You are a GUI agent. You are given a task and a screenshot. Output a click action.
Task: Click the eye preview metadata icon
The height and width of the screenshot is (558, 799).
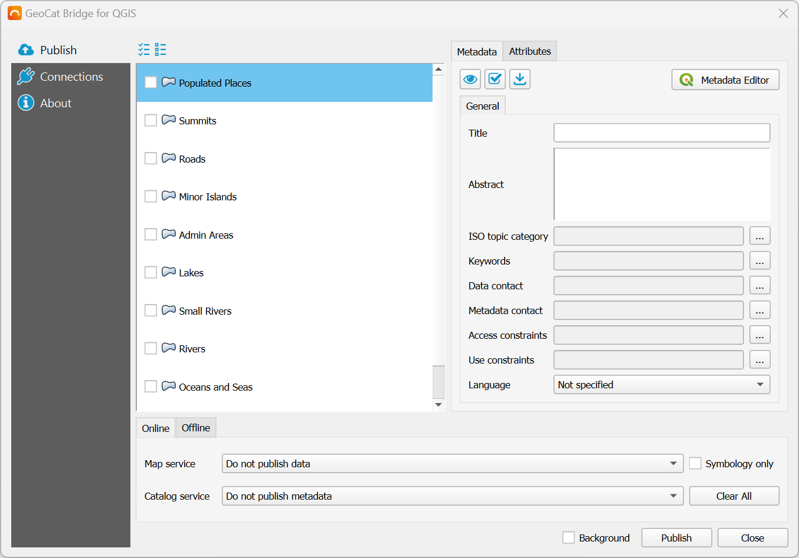click(x=470, y=79)
